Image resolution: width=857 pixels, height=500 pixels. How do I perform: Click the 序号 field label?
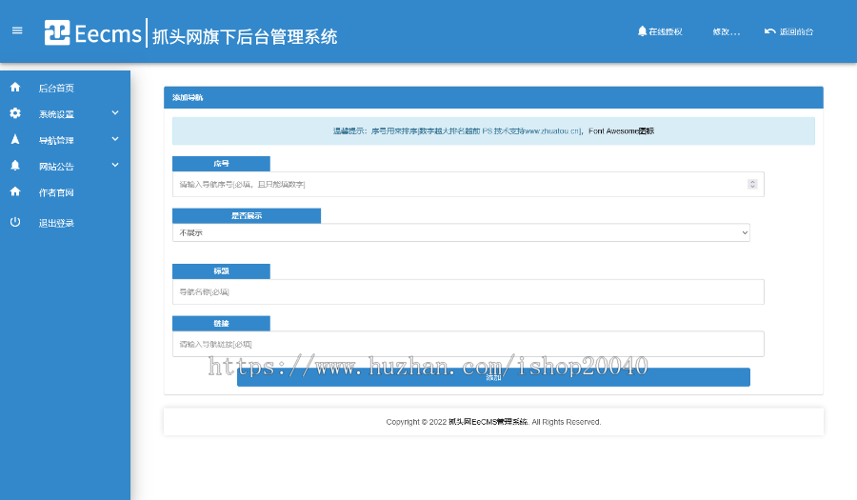coord(221,164)
